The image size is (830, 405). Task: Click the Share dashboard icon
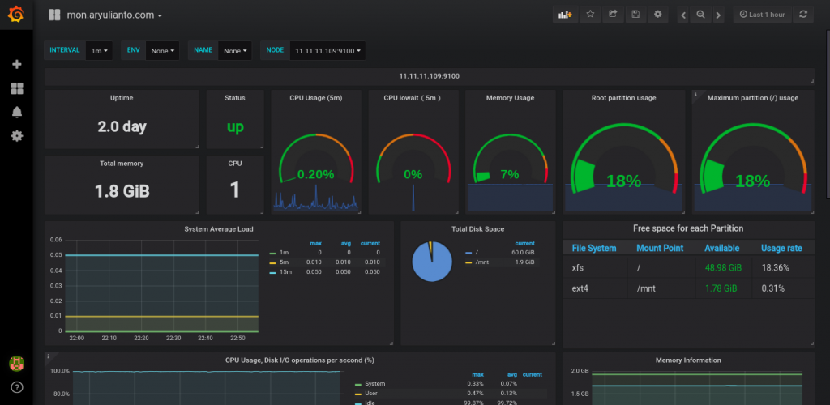pos(613,15)
